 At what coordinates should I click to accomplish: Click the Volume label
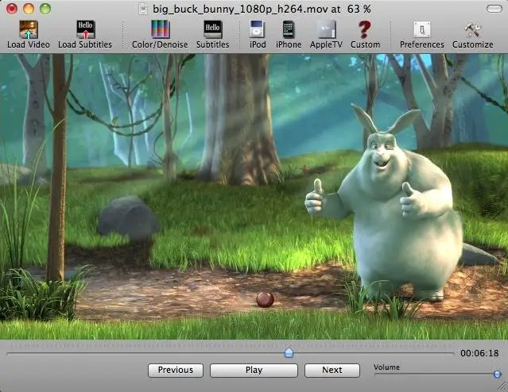point(386,367)
